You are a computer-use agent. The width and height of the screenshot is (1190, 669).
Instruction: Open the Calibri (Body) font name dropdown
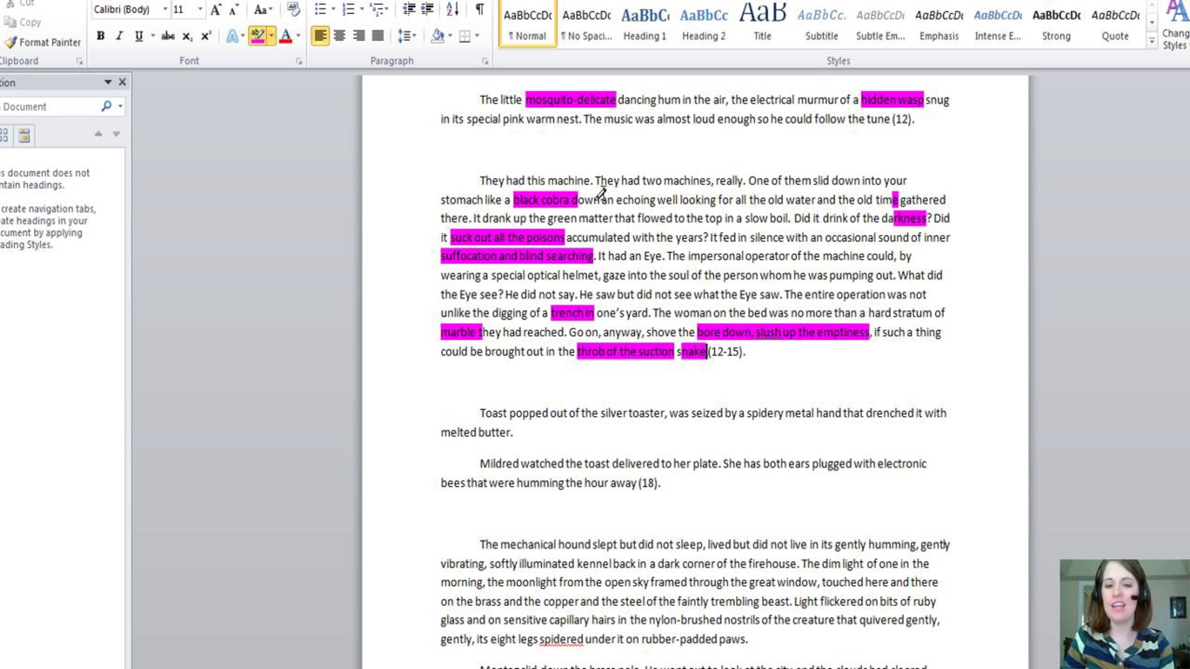(165, 9)
